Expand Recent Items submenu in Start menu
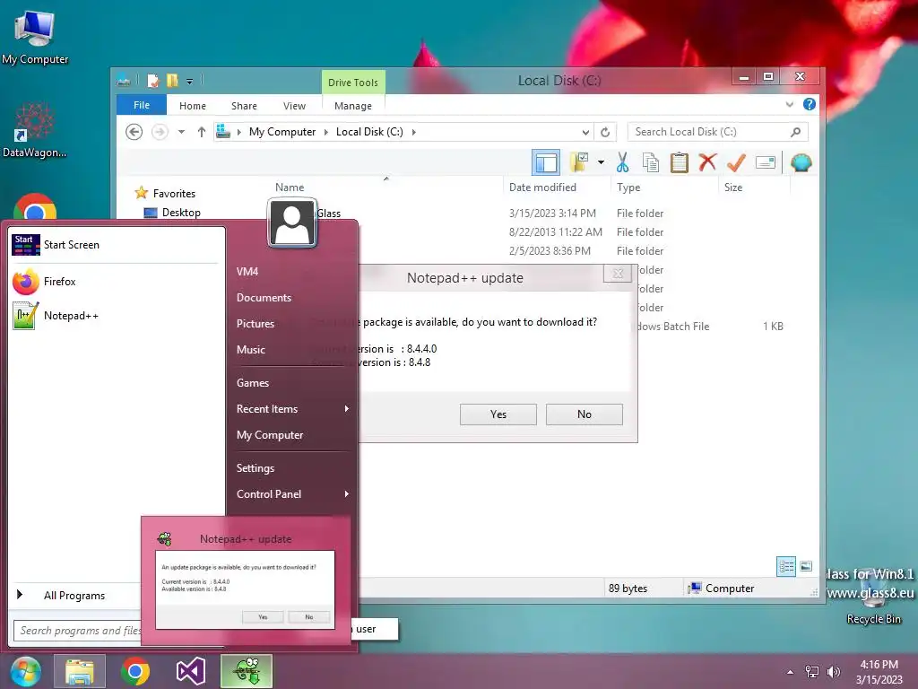918x689 pixels. (x=347, y=409)
